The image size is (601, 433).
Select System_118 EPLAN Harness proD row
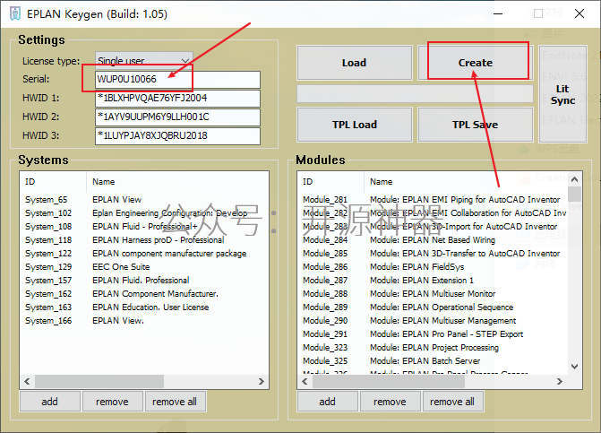144,240
